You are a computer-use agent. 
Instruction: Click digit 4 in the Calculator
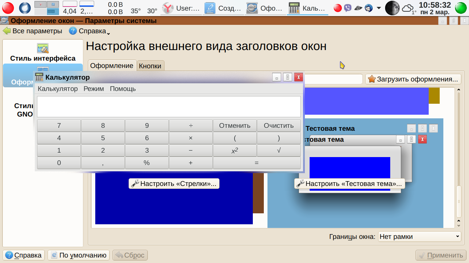59,138
